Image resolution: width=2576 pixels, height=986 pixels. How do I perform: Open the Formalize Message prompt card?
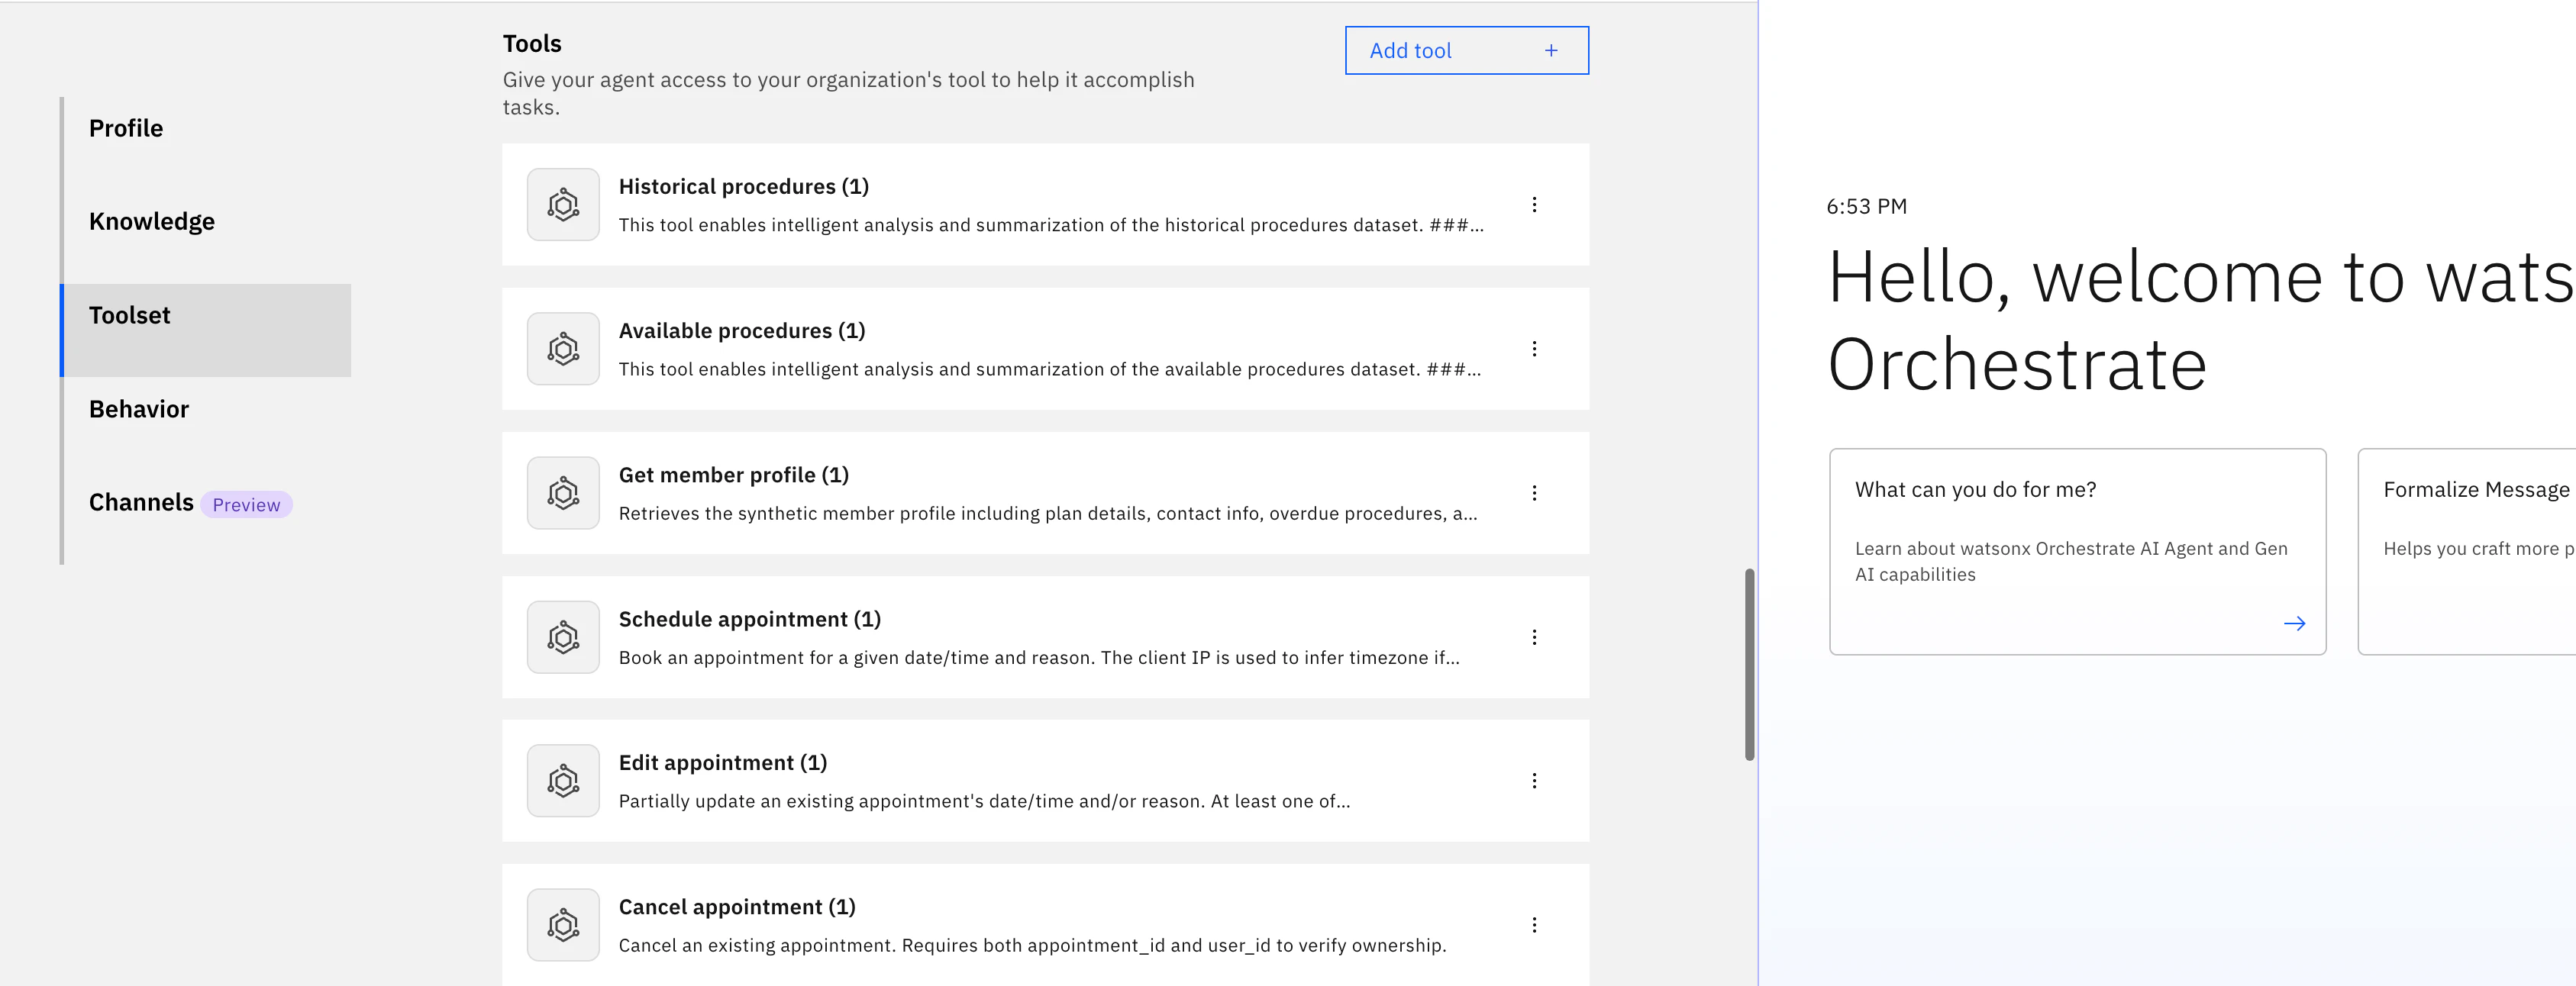click(2467, 551)
